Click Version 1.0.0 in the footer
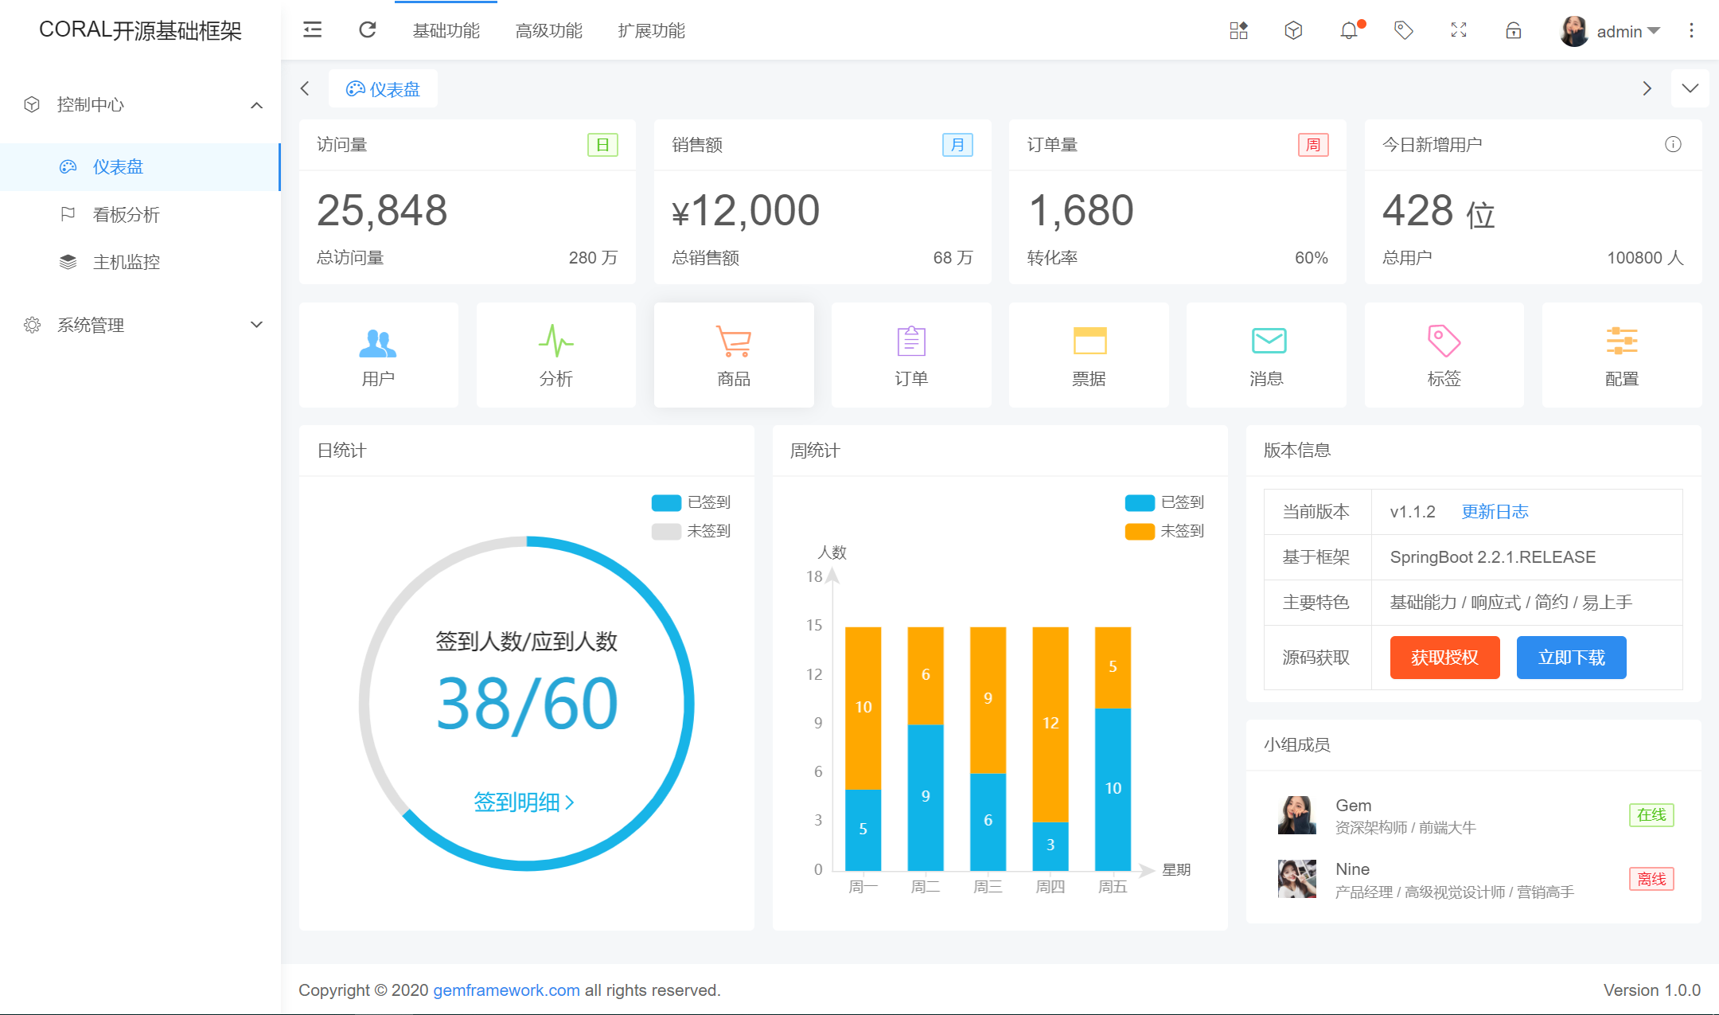Image resolution: width=1719 pixels, height=1015 pixels. click(1651, 990)
